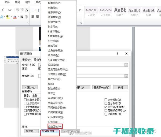The image size is (161, 137).
Task: Open the 审阅 ribbon tab
Action: pos(17,2)
